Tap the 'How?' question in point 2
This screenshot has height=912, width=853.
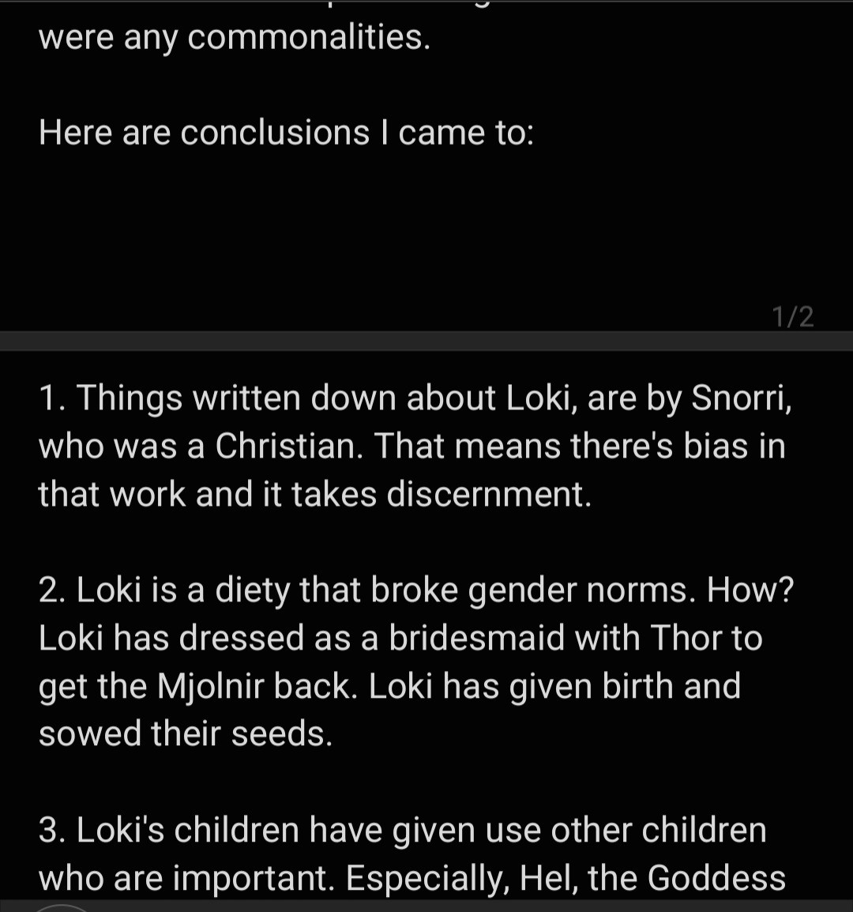(x=750, y=590)
